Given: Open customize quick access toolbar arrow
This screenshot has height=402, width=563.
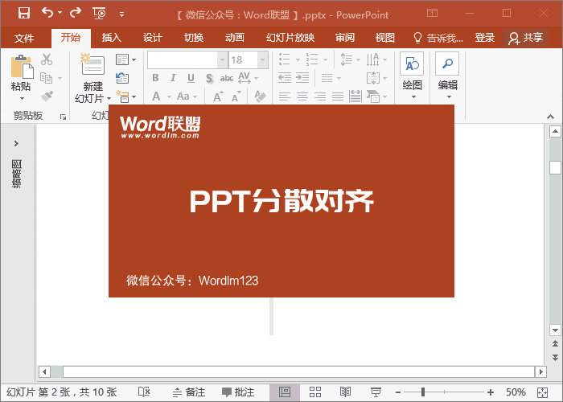Looking at the screenshot, I should [121, 14].
